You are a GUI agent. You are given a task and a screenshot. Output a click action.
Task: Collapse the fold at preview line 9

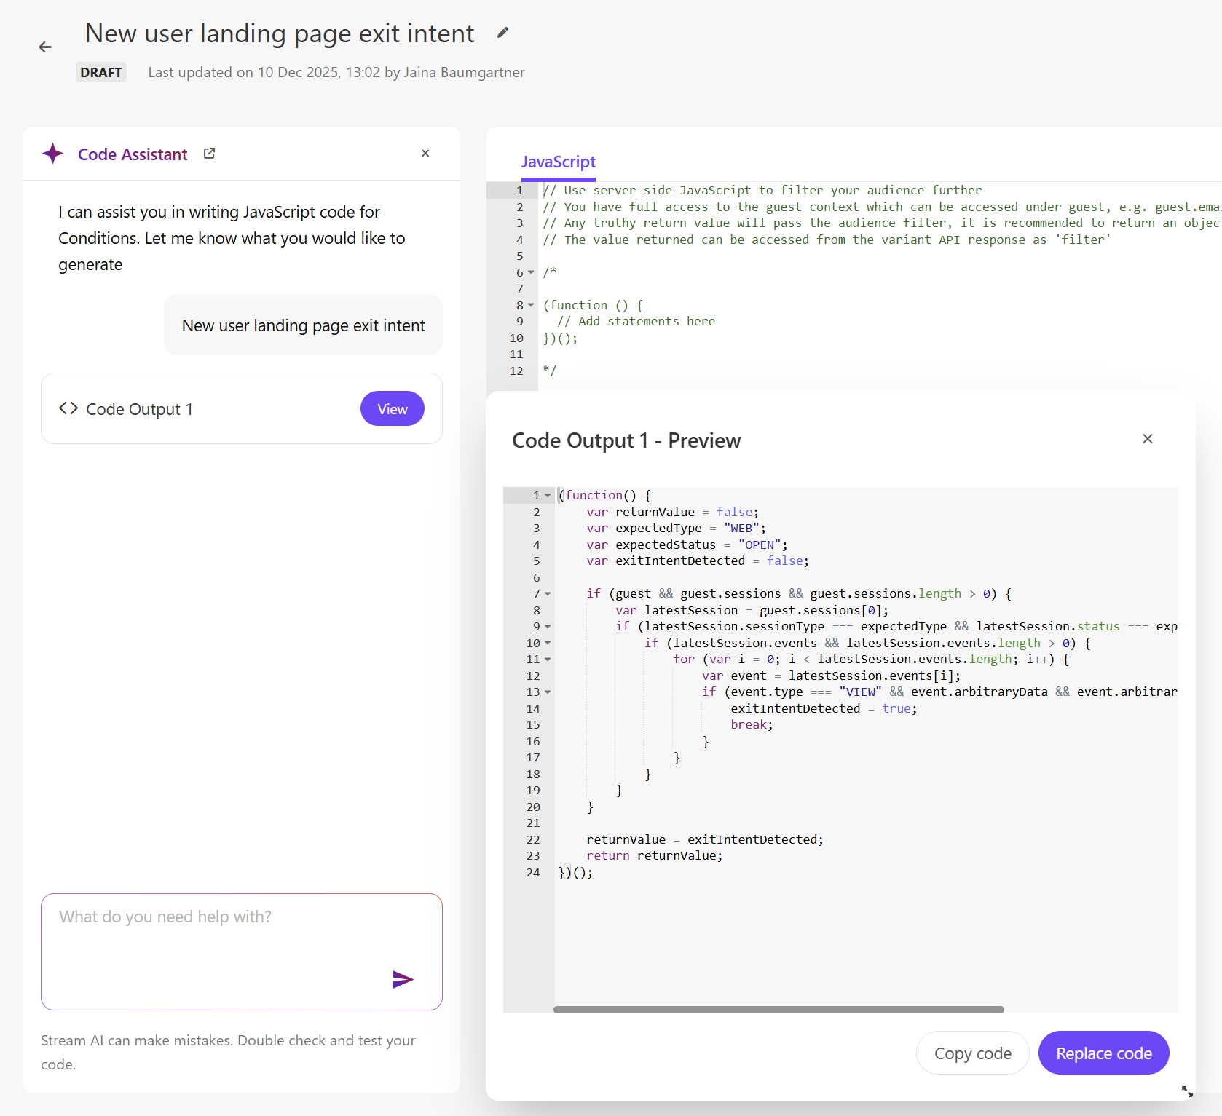point(548,627)
